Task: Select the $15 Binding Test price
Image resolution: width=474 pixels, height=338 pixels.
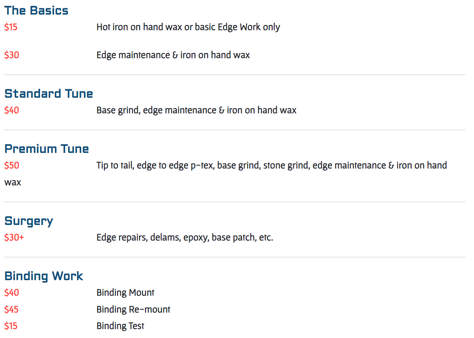Action: [11, 326]
